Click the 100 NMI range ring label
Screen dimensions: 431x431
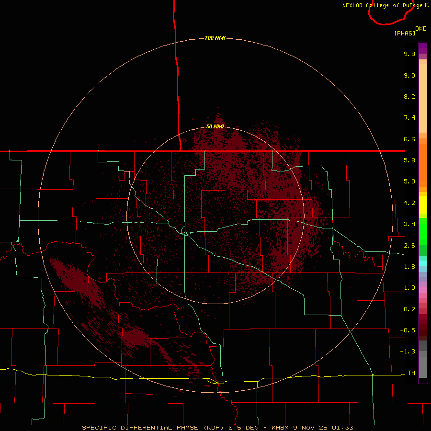click(215, 38)
